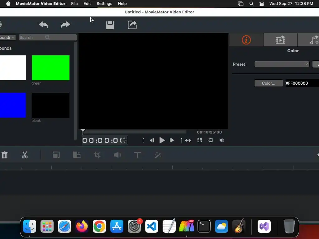Open player settings gear icon

click(x=211, y=140)
